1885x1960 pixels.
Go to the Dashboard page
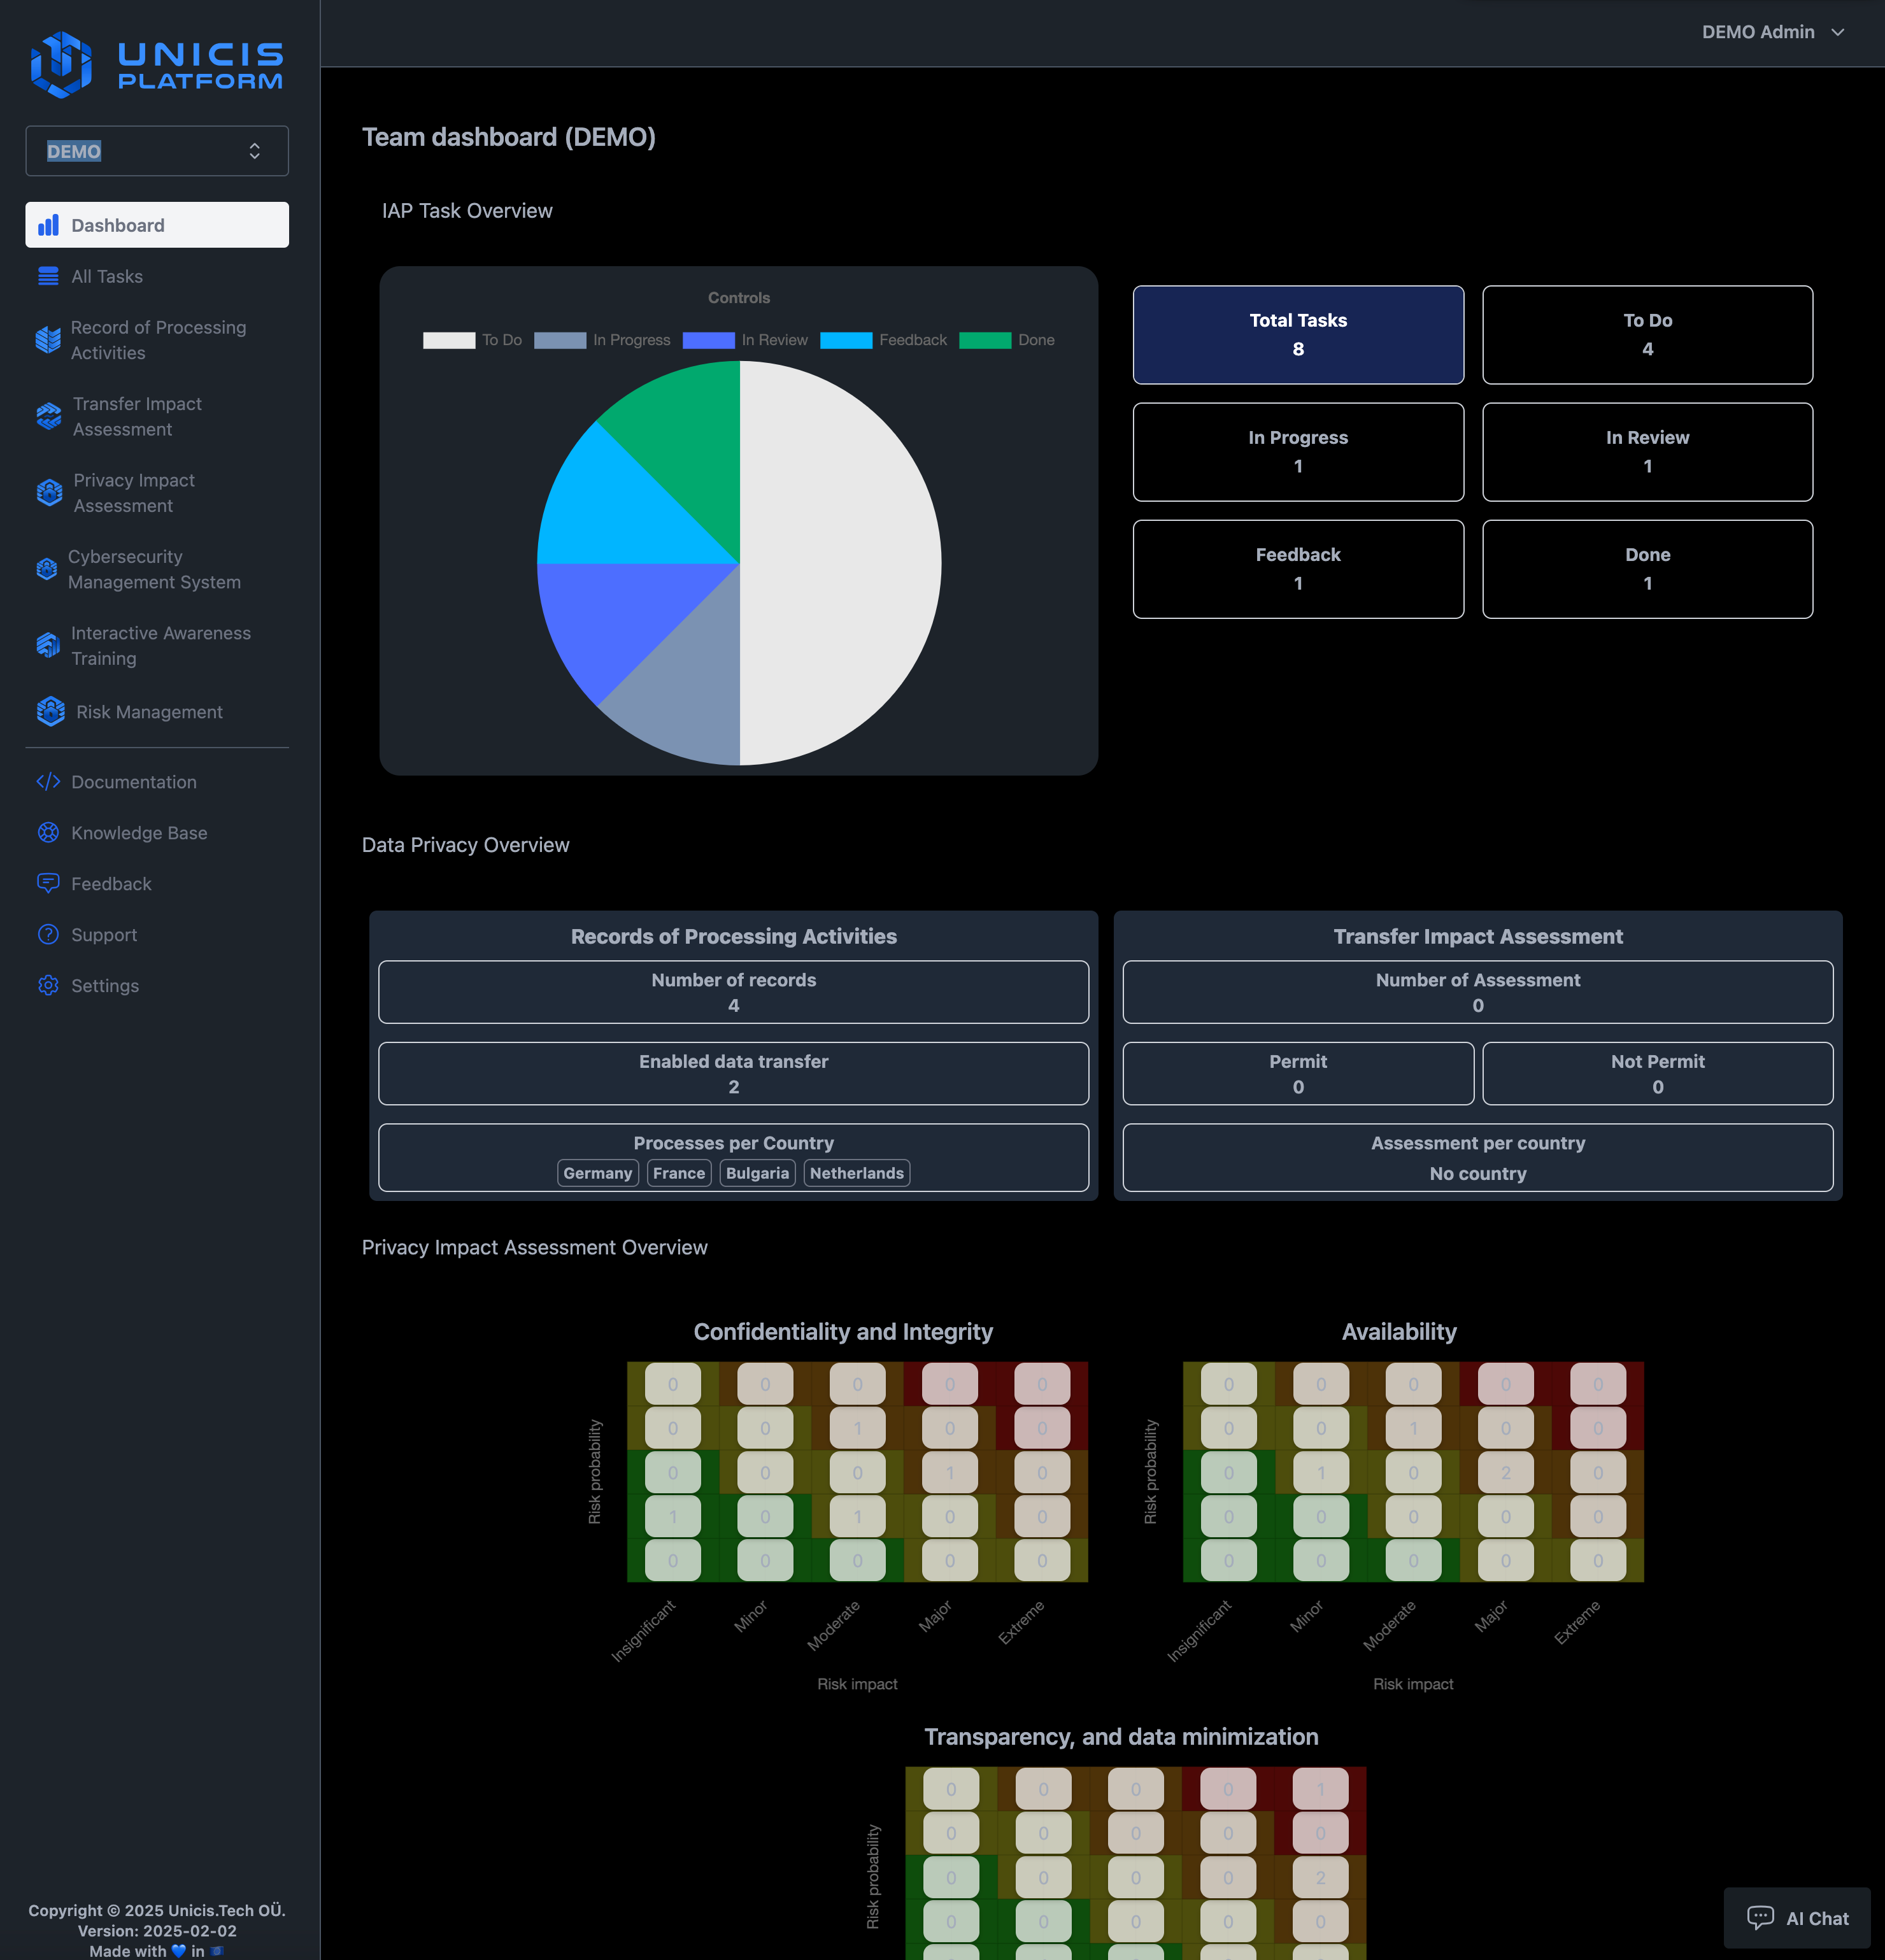click(x=157, y=225)
